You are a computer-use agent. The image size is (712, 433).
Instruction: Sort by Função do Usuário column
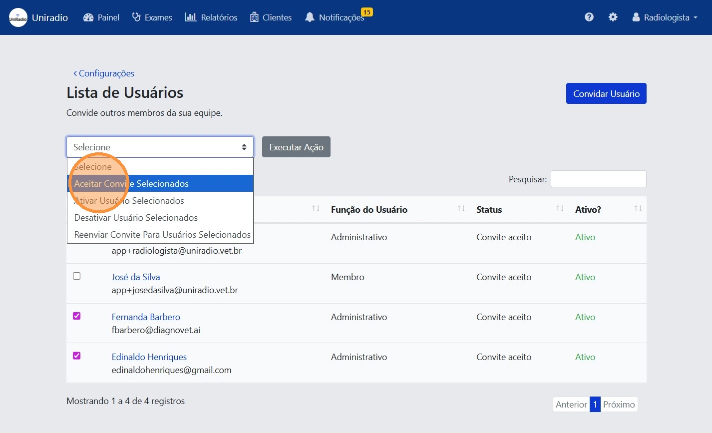[369, 210]
